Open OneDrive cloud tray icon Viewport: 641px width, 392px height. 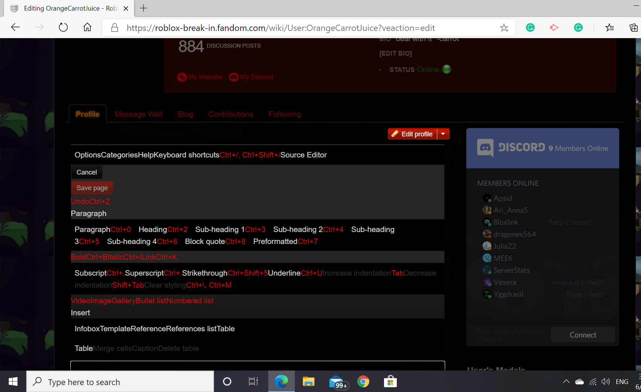579,382
